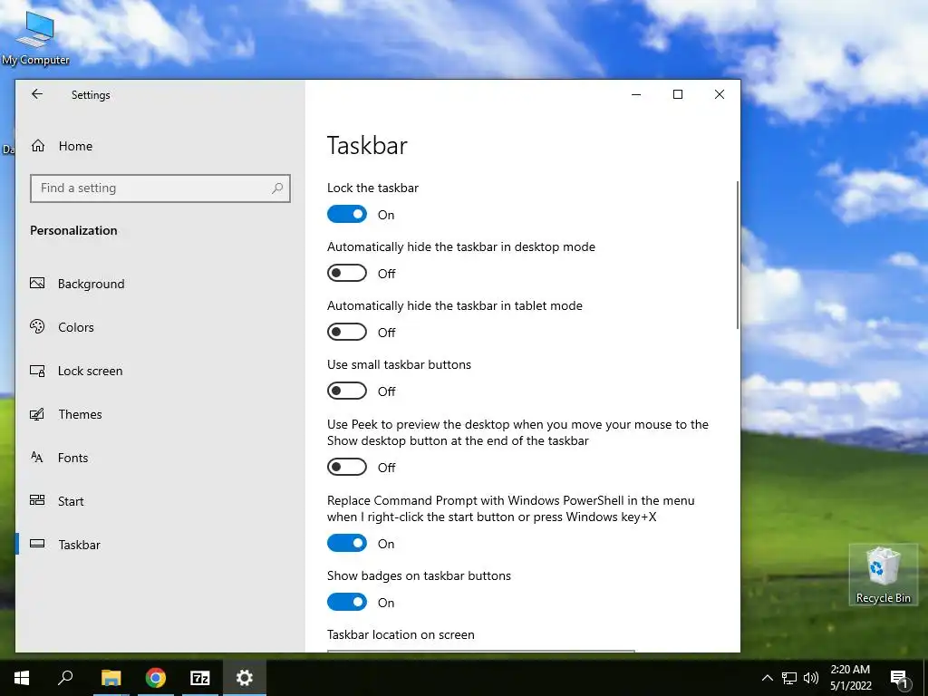The image size is (928, 696).
Task: Maximize the Settings window
Action: tap(678, 94)
